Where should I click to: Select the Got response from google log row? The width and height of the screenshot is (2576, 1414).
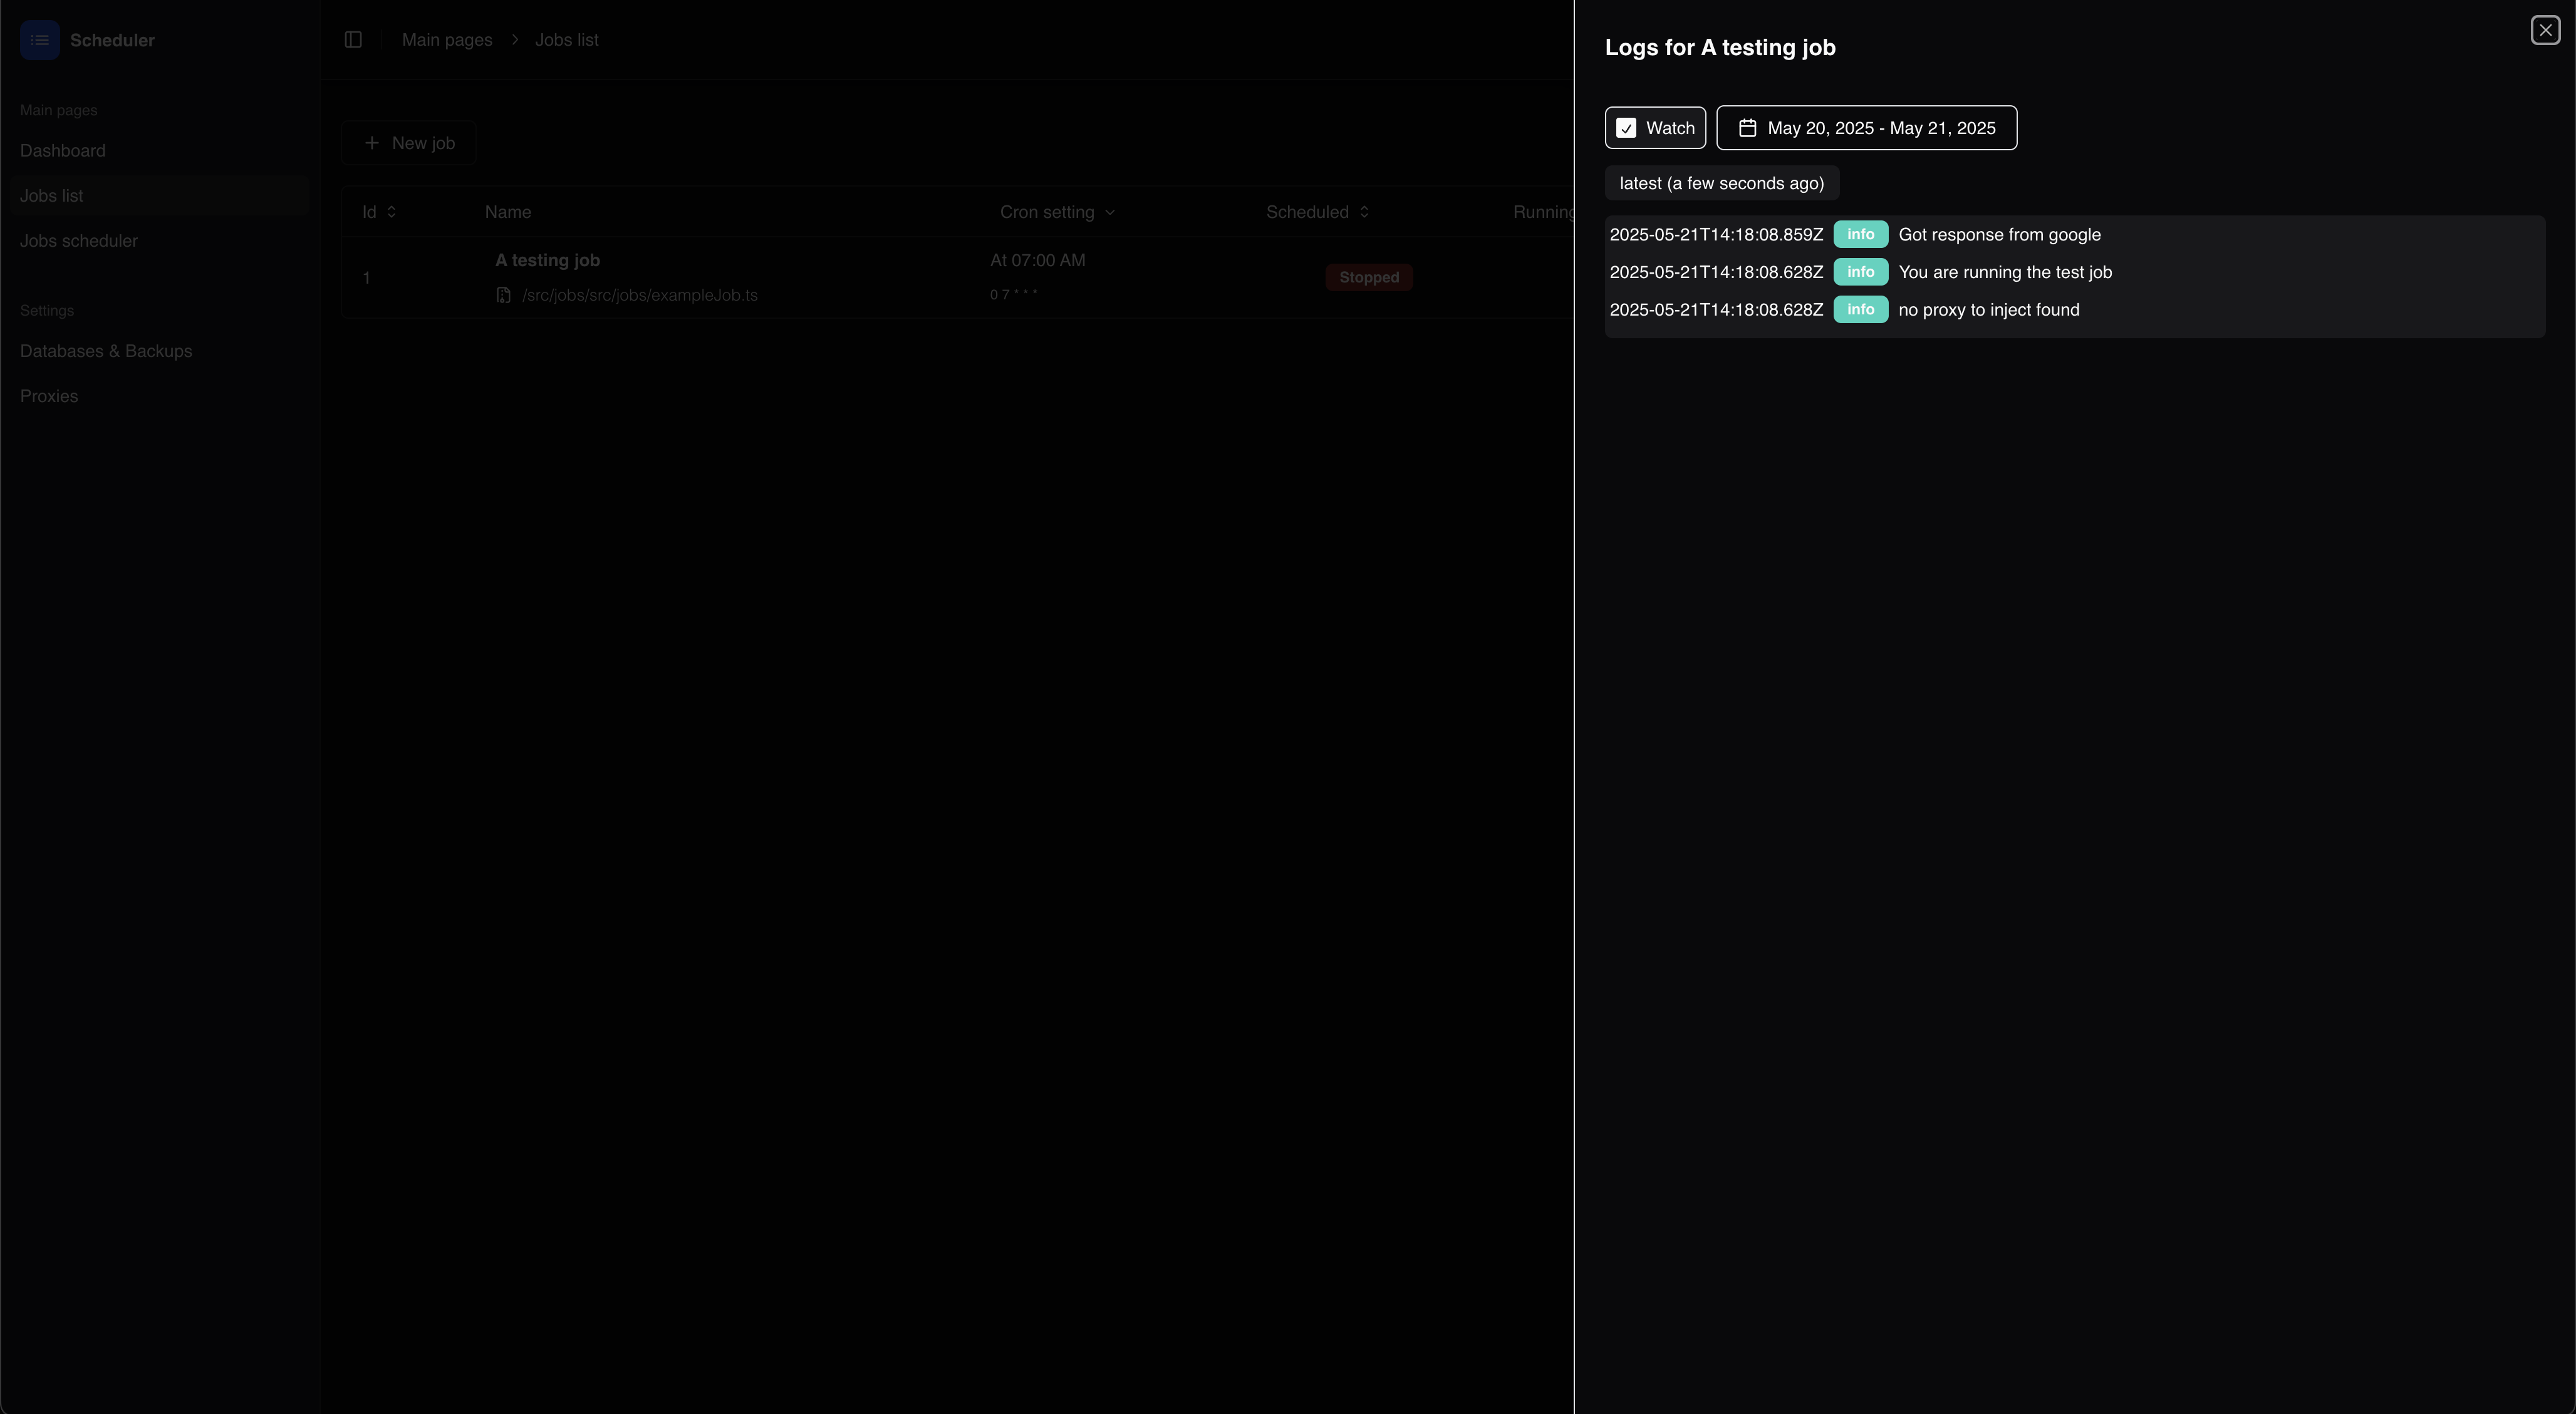tap(1999, 235)
